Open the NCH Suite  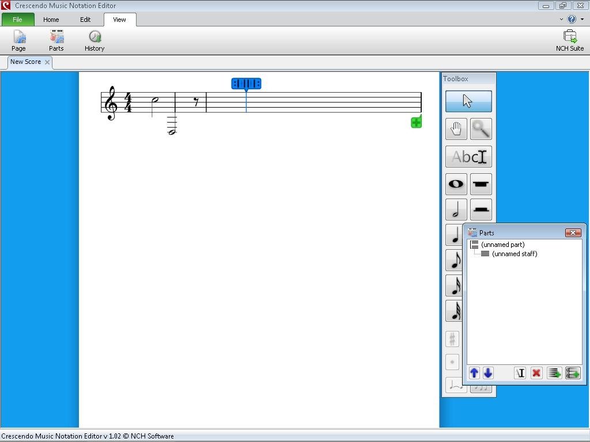click(x=570, y=41)
